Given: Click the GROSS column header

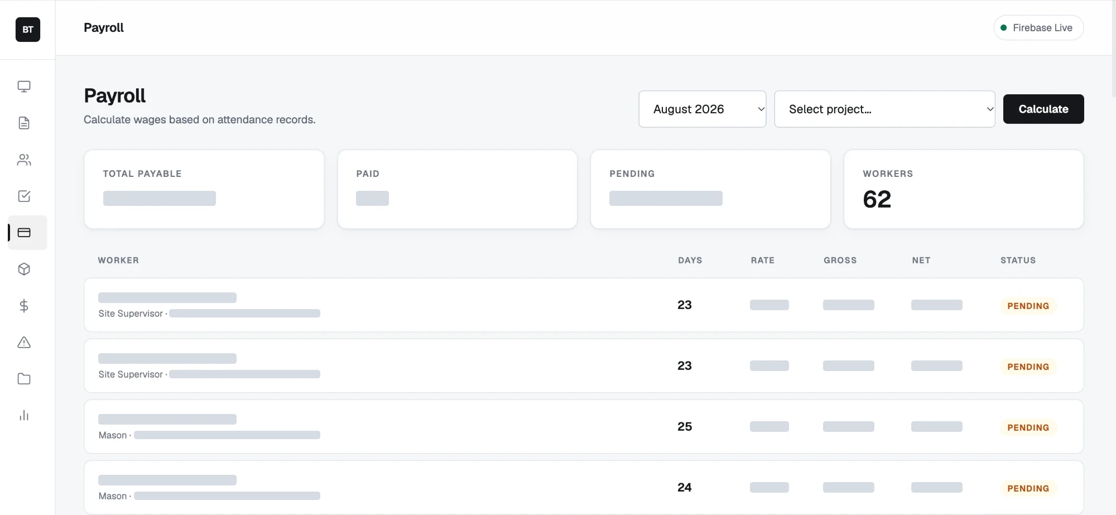Looking at the screenshot, I should coord(840,260).
